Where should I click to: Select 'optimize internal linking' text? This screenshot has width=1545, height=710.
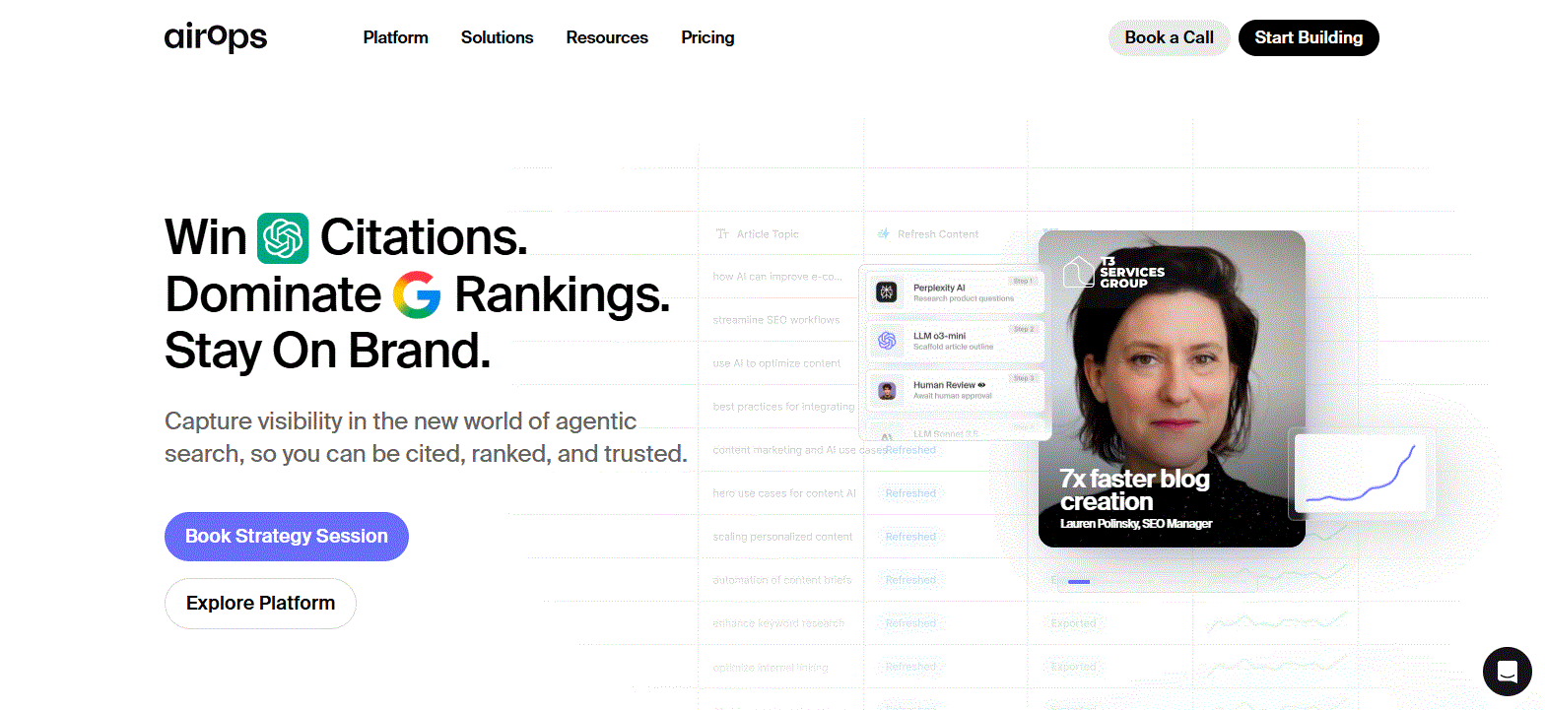(x=771, y=667)
